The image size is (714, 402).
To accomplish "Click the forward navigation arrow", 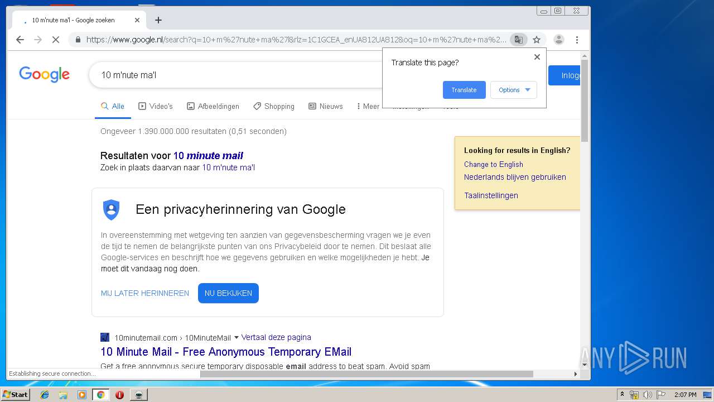I will tap(38, 40).
